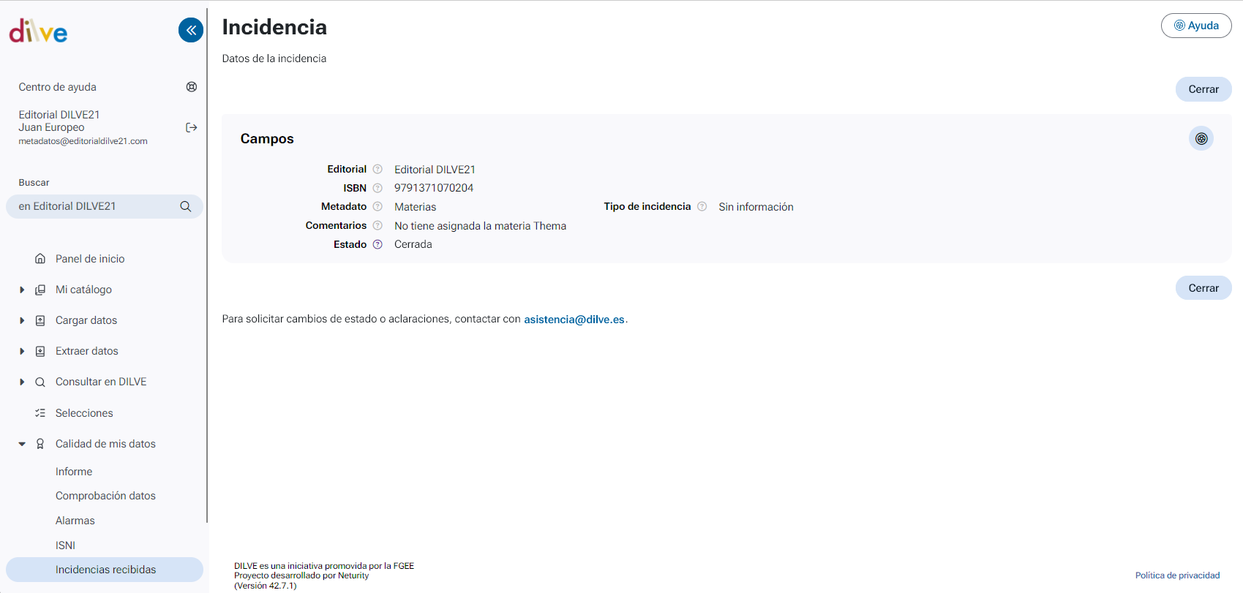
Task: Open the help icon in the Campos panel
Action: pyautogui.click(x=1201, y=139)
